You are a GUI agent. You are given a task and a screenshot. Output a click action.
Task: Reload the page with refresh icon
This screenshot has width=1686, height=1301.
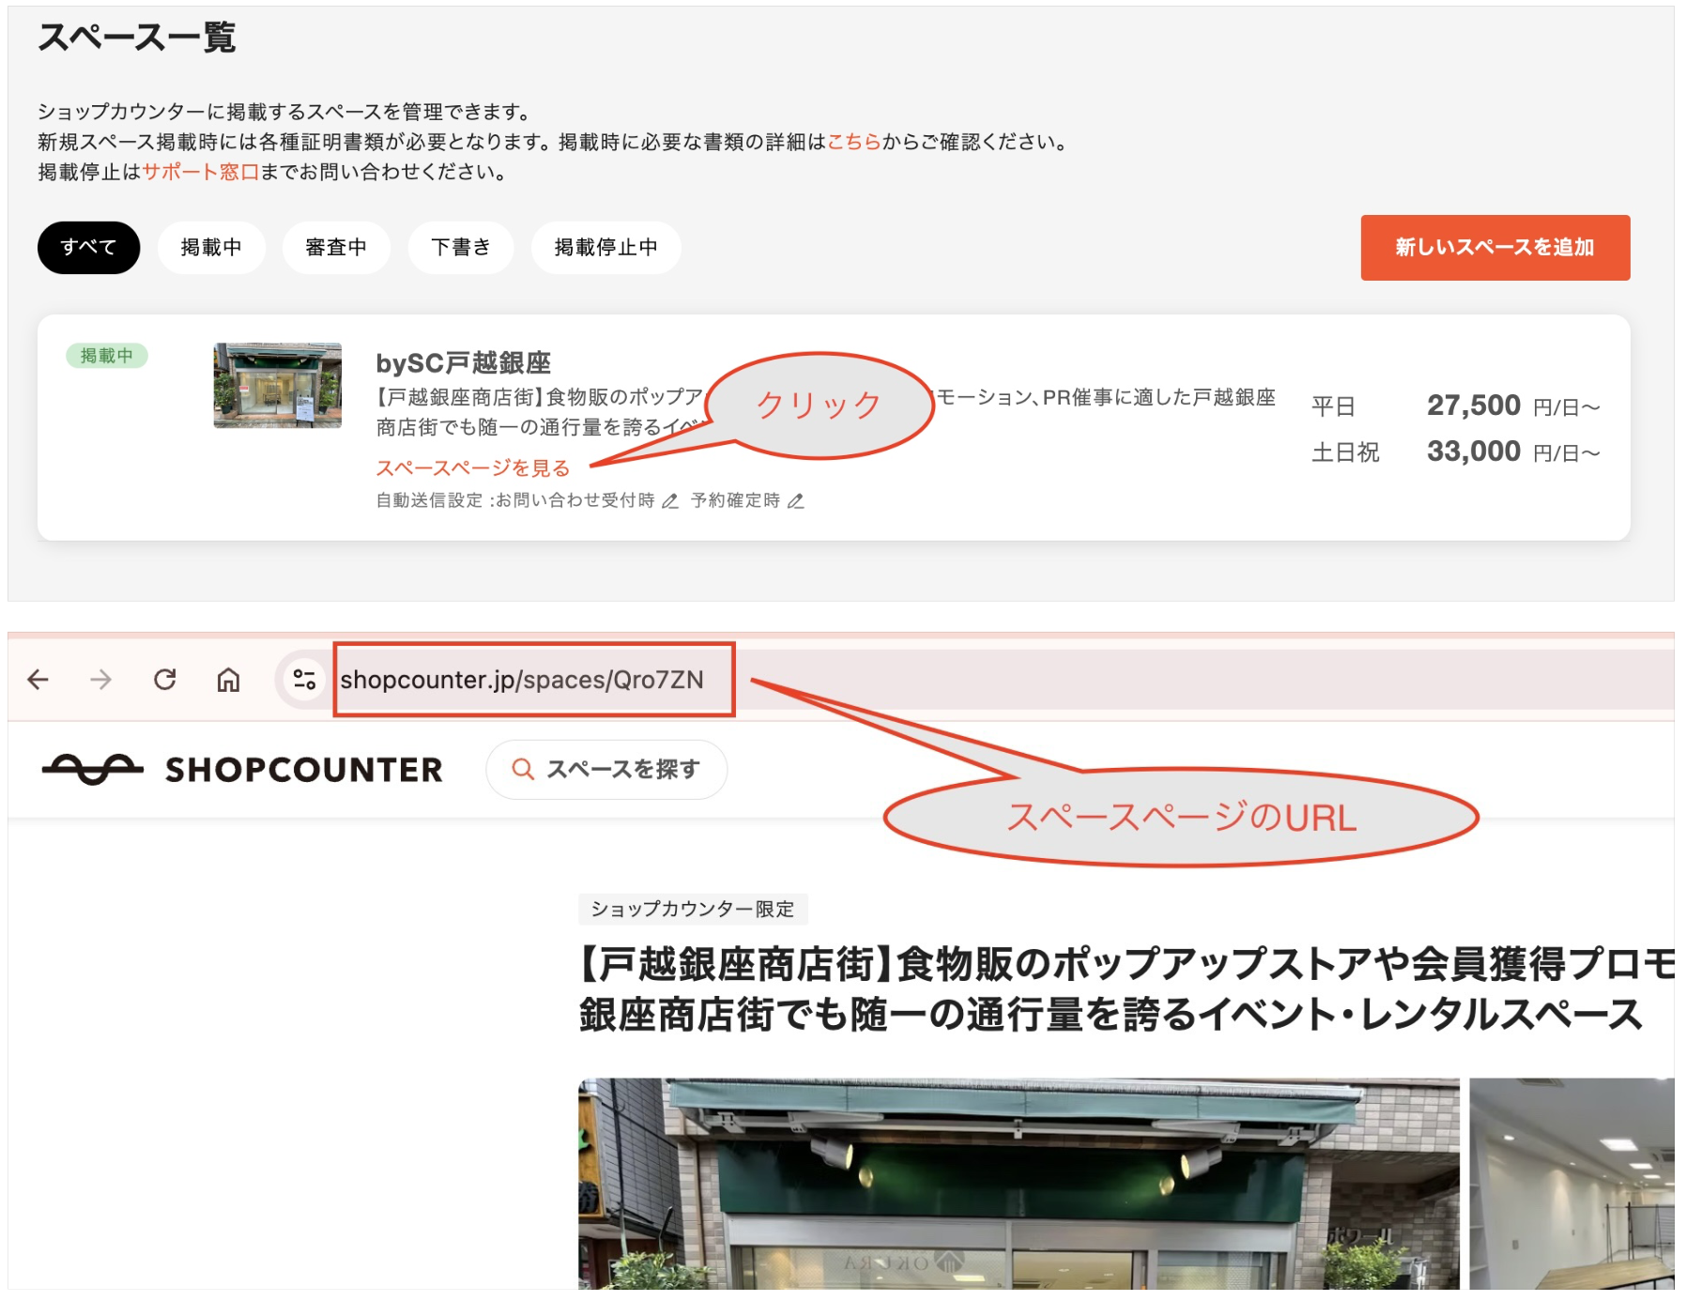click(x=165, y=680)
